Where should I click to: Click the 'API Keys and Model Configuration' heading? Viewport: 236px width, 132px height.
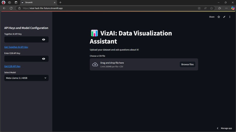click(26, 28)
